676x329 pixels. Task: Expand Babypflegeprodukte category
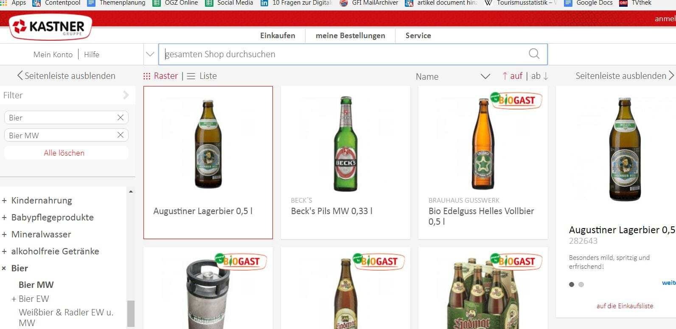pyautogui.click(x=4, y=217)
